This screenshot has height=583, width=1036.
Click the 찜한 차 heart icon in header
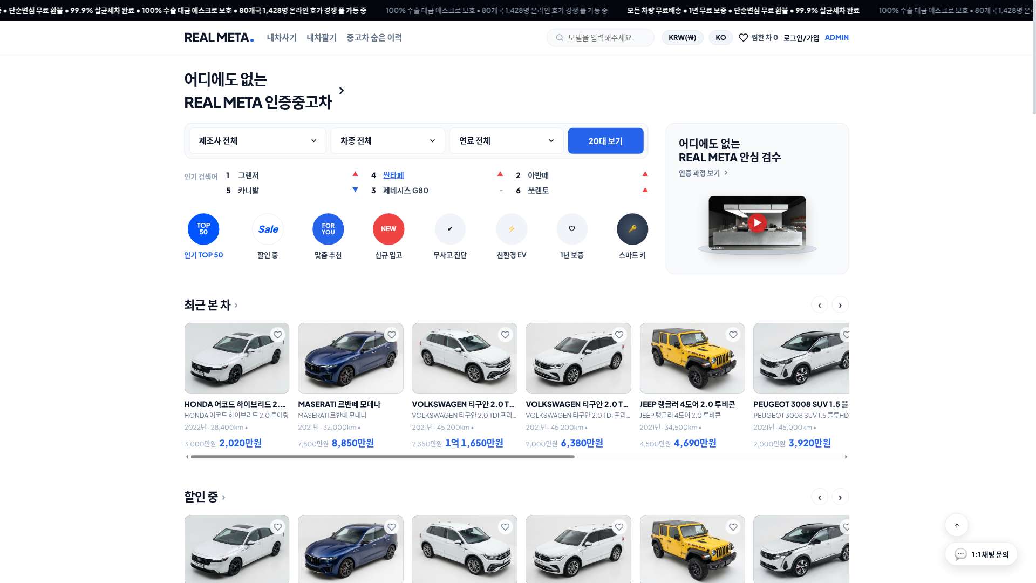[743, 38]
